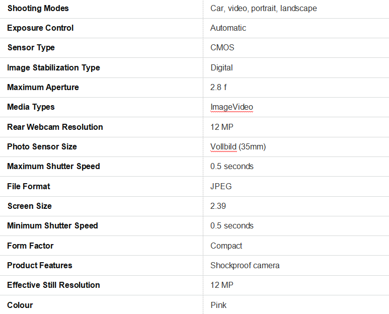Select the Image Stabilization Type label
The image size is (389, 314).
point(53,67)
